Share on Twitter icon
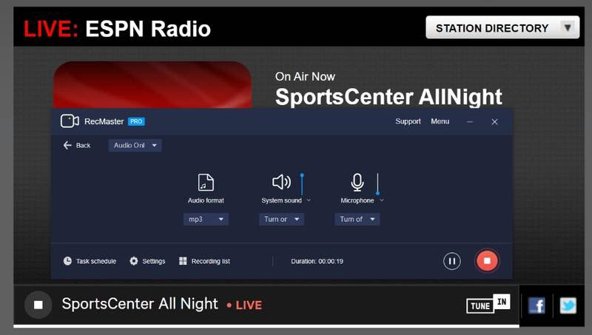Viewport: 592px width, 335px height. click(x=568, y=305)
